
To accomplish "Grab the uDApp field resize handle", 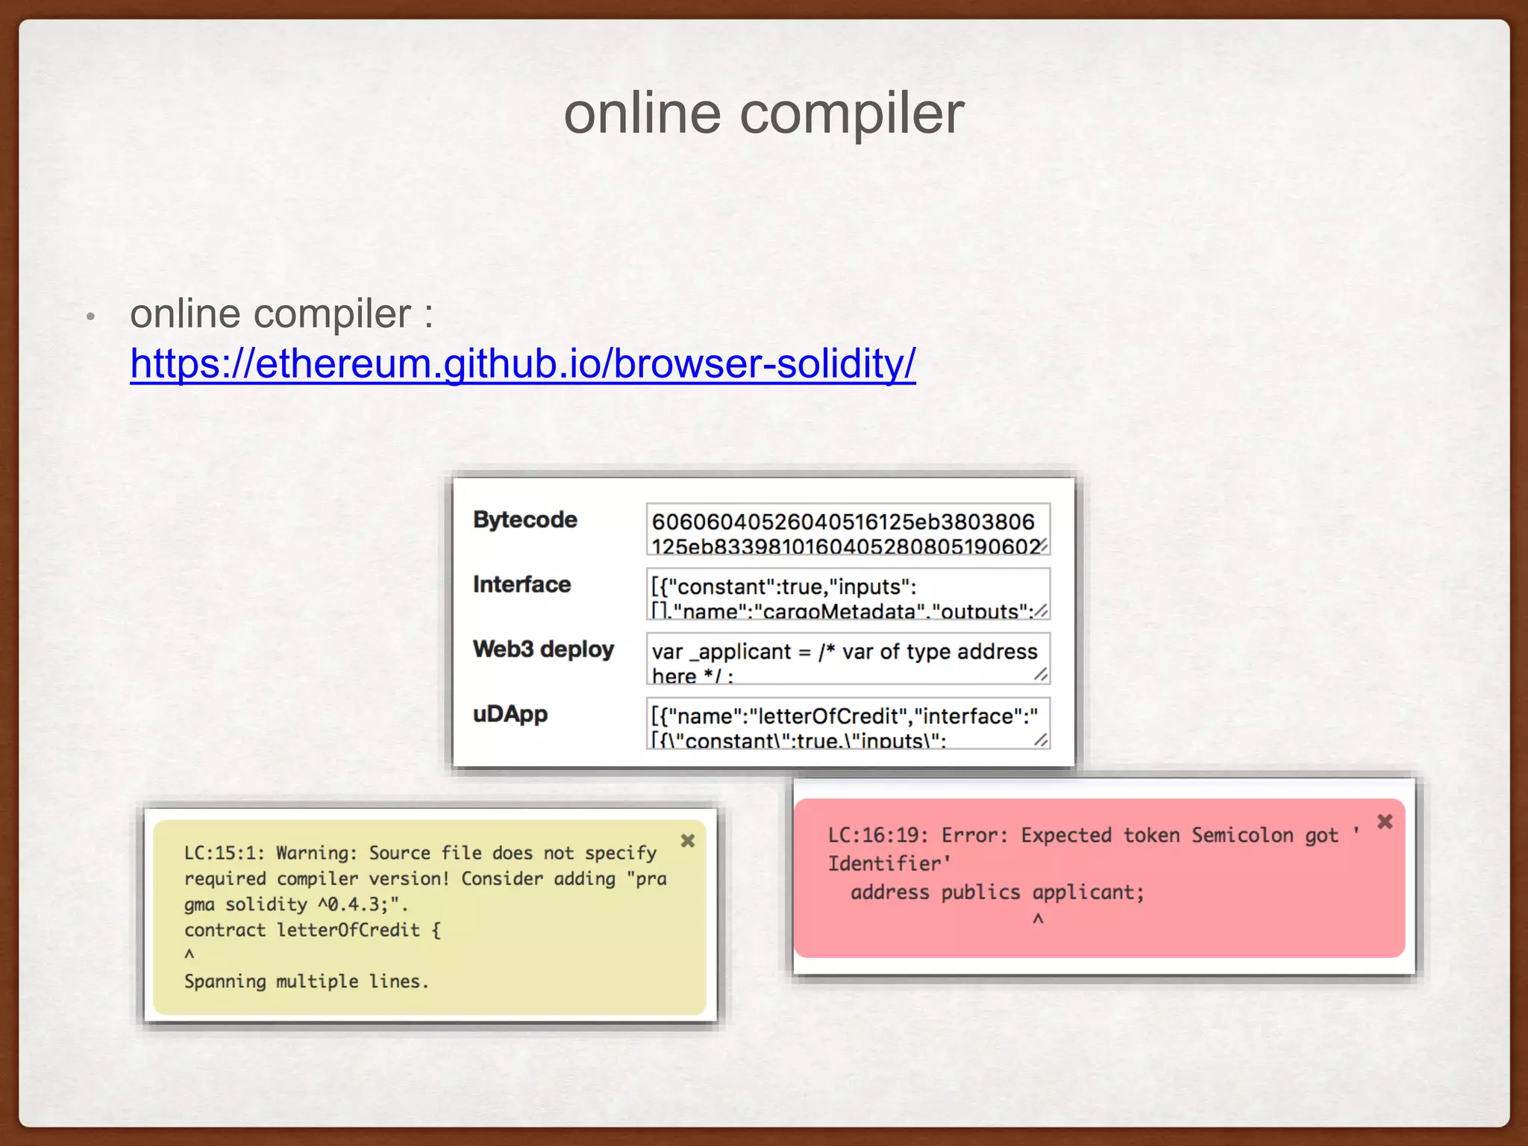I will 1042,740.
